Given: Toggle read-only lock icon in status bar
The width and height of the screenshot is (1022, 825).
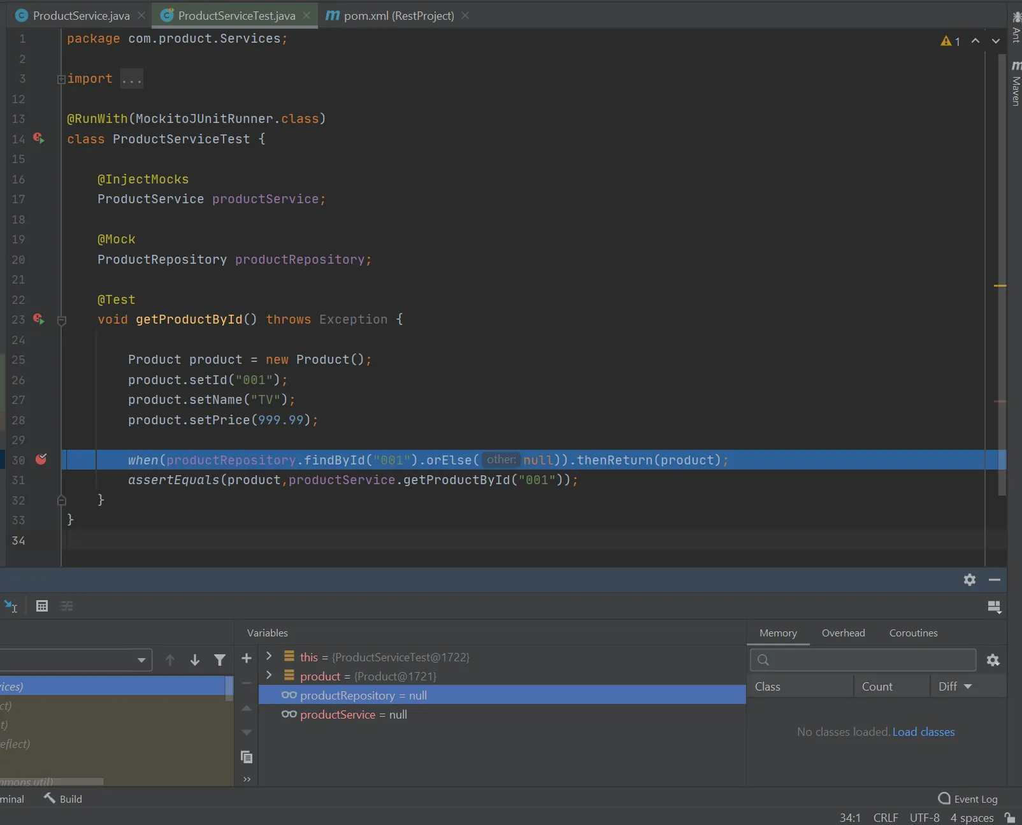Looking at the screenshot, I should tap(1009, 817).
